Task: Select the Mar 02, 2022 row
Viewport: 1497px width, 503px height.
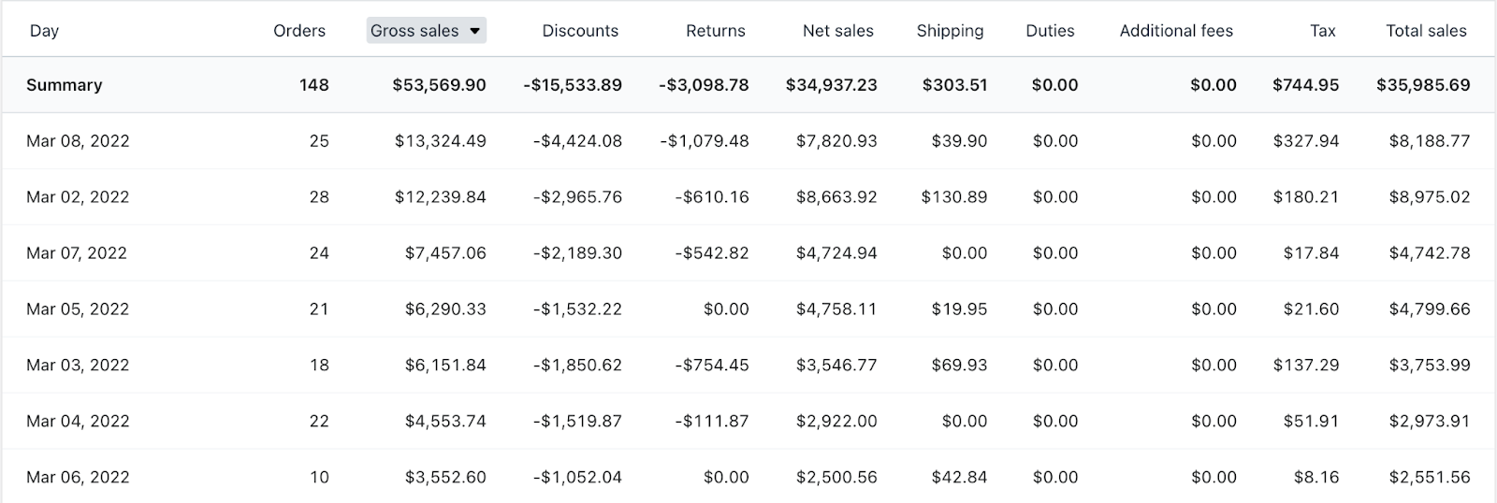Action: click(78, 197)
